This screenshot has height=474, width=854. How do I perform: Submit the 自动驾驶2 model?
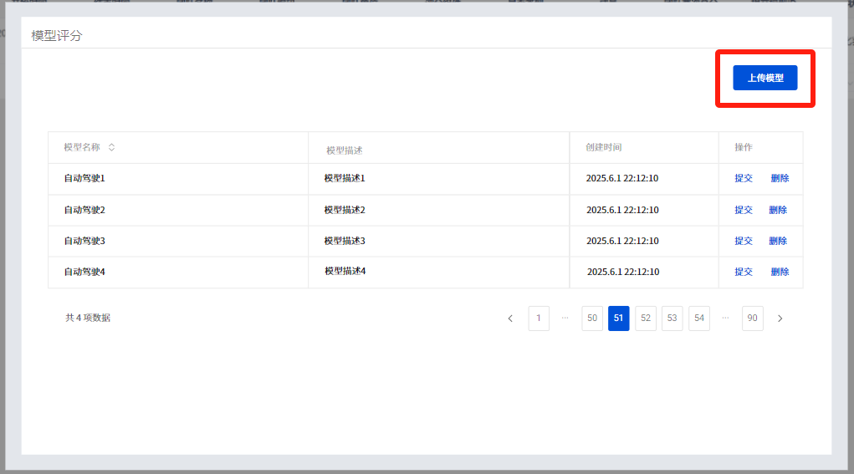coord(744,210)
